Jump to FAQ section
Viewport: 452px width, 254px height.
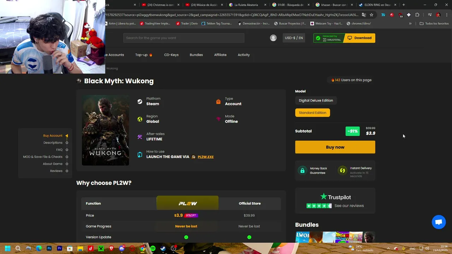[x=59, y=150]
